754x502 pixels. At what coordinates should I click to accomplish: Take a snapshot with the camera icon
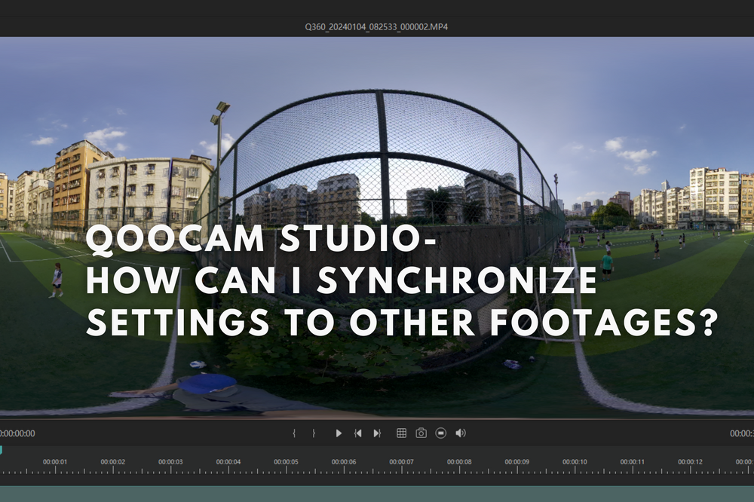[421, 433]
